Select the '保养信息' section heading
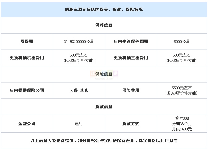209x150 pixels. click(104, 25)
